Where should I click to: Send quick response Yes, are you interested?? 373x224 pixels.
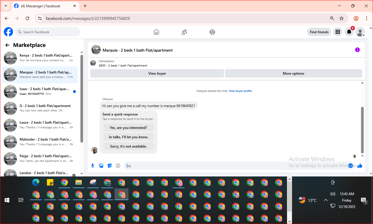coord(128,128)
